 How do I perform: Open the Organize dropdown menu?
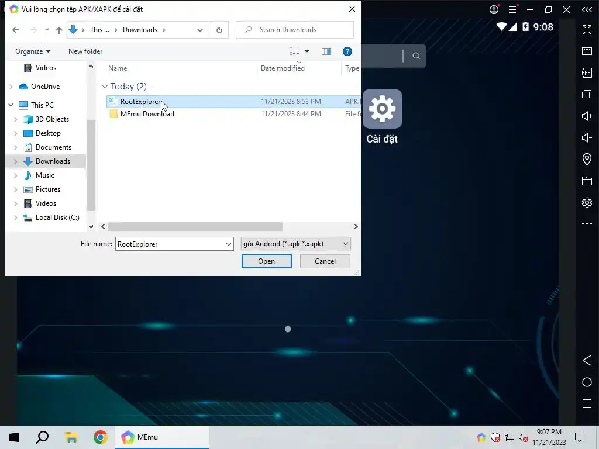[33, 51]
